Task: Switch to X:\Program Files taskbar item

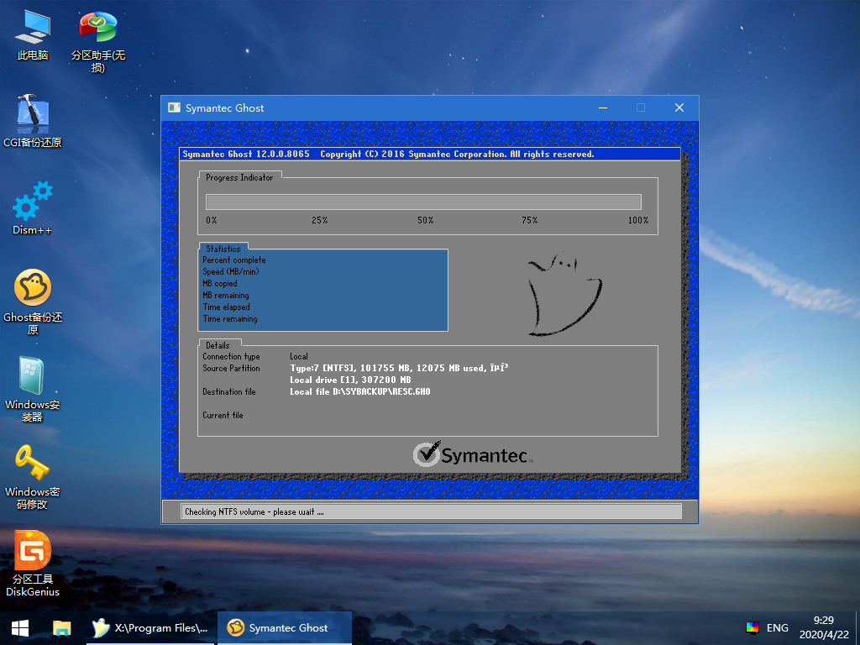Action: pos(150,628)
